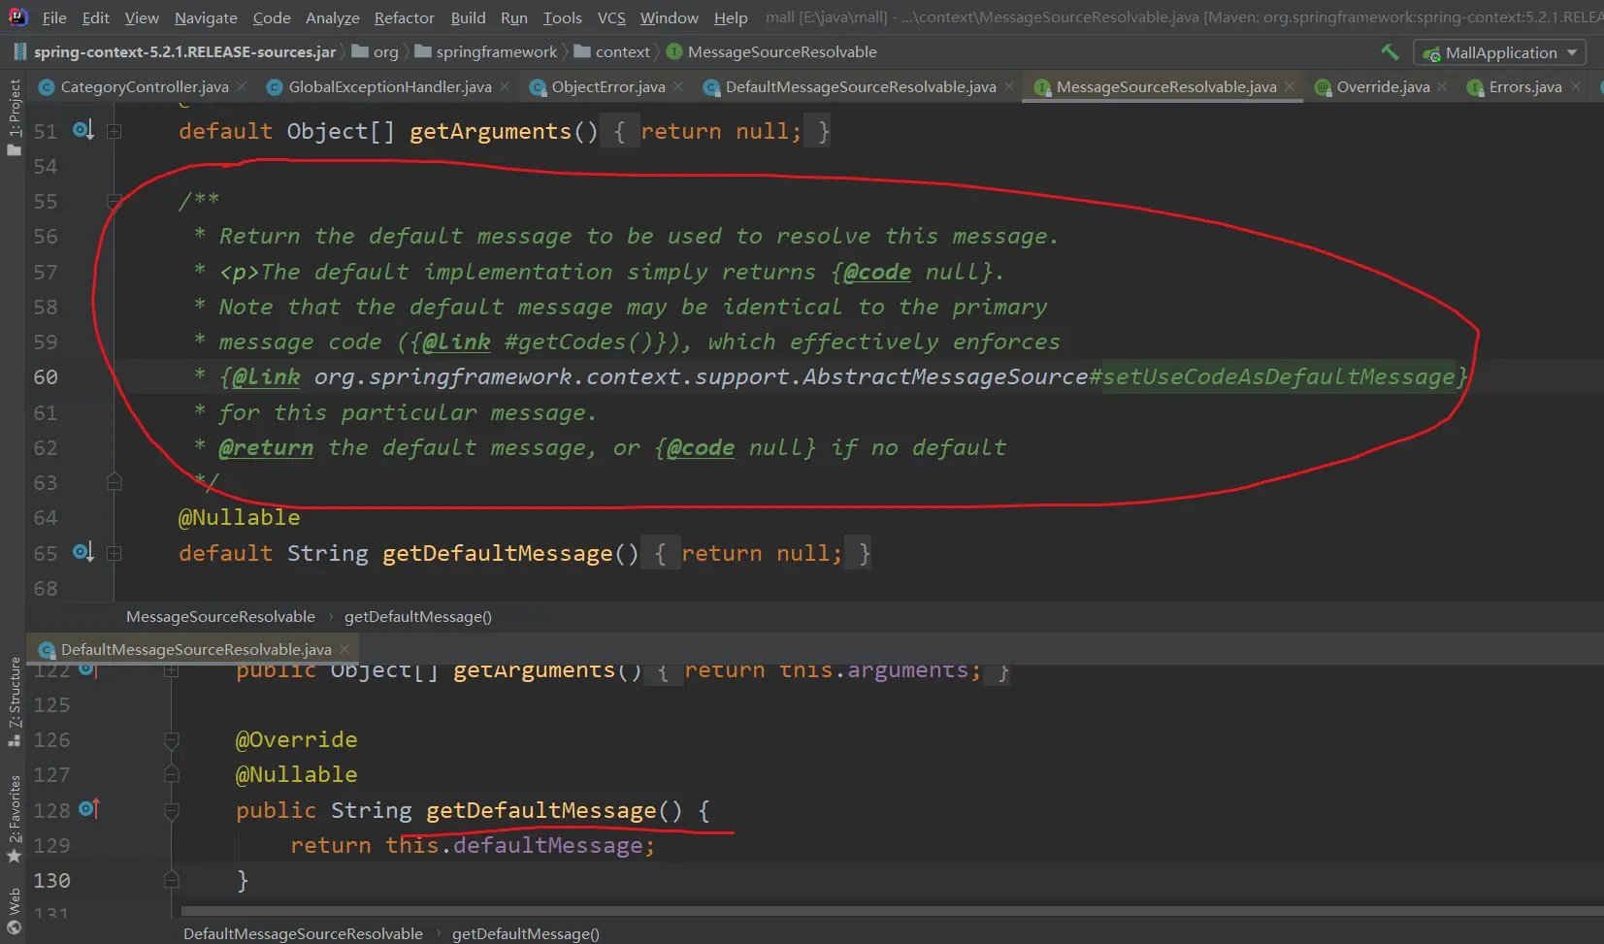The image size is (1604, 944).
Task: Click DefaultMessageSourceResolvable in the bottom breadcrumb
Action: coord(303,933)
